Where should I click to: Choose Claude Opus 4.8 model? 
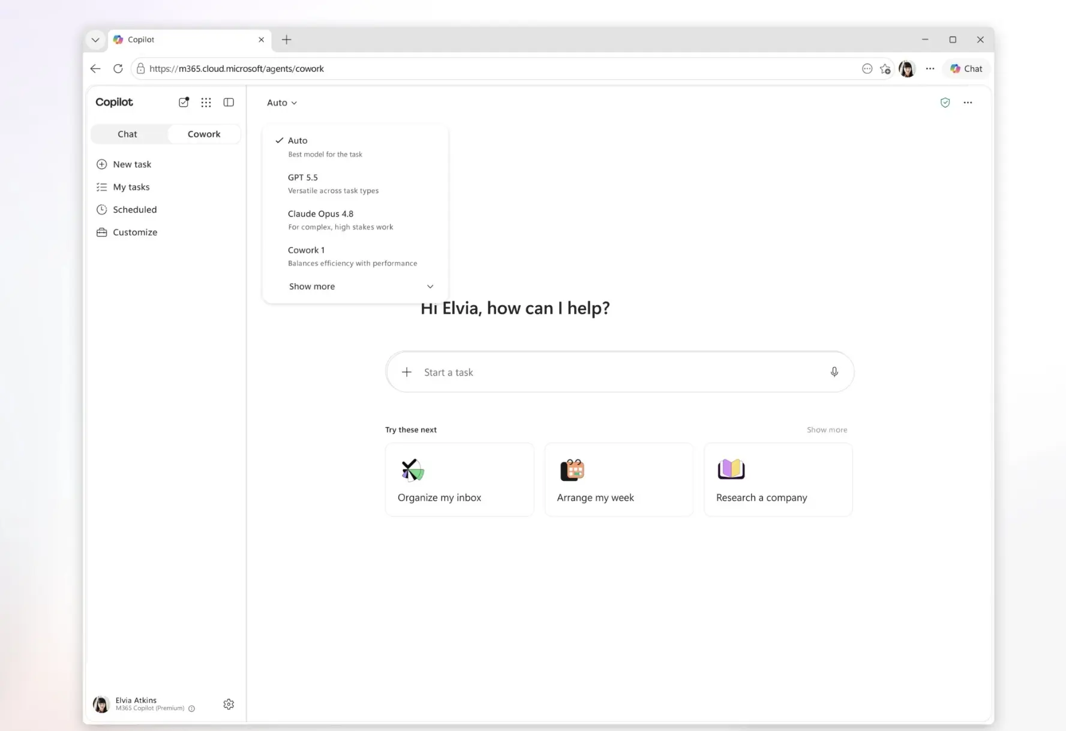coord(355,219)
